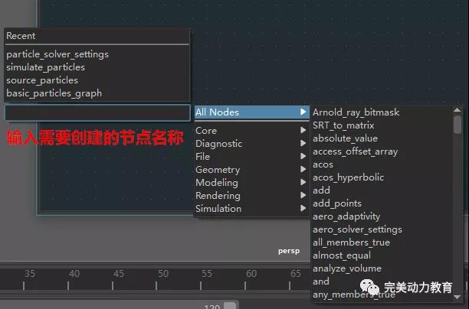Select aero_solver_settings from node list
This screenshot has height=309, width=469.
[357, 229]
